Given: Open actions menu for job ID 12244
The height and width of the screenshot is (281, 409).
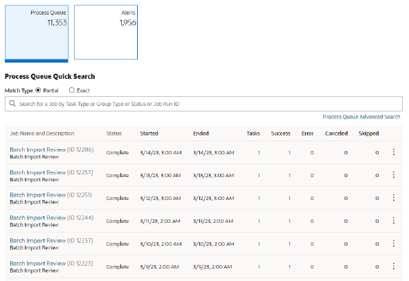Looking at the screenshot, I should [394, 221].
